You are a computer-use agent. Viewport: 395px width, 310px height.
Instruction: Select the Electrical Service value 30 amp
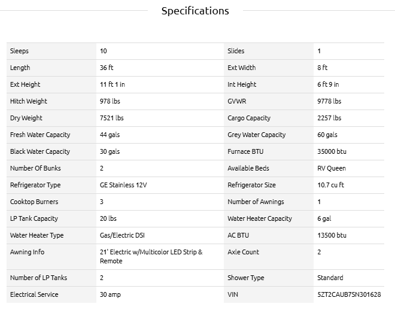pyautogui.click(x=110, y=294)
